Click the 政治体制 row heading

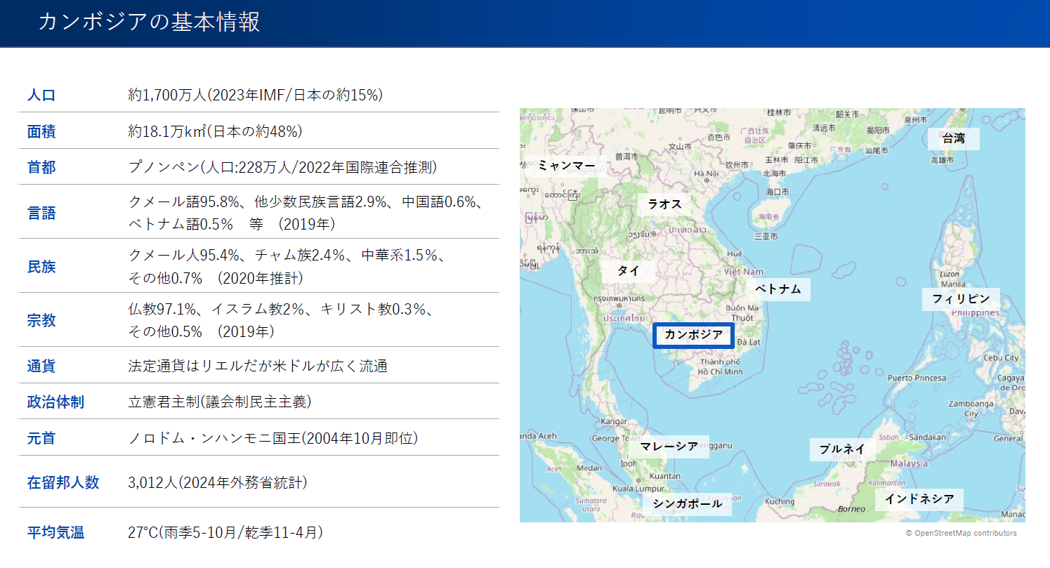click(55, 402)
